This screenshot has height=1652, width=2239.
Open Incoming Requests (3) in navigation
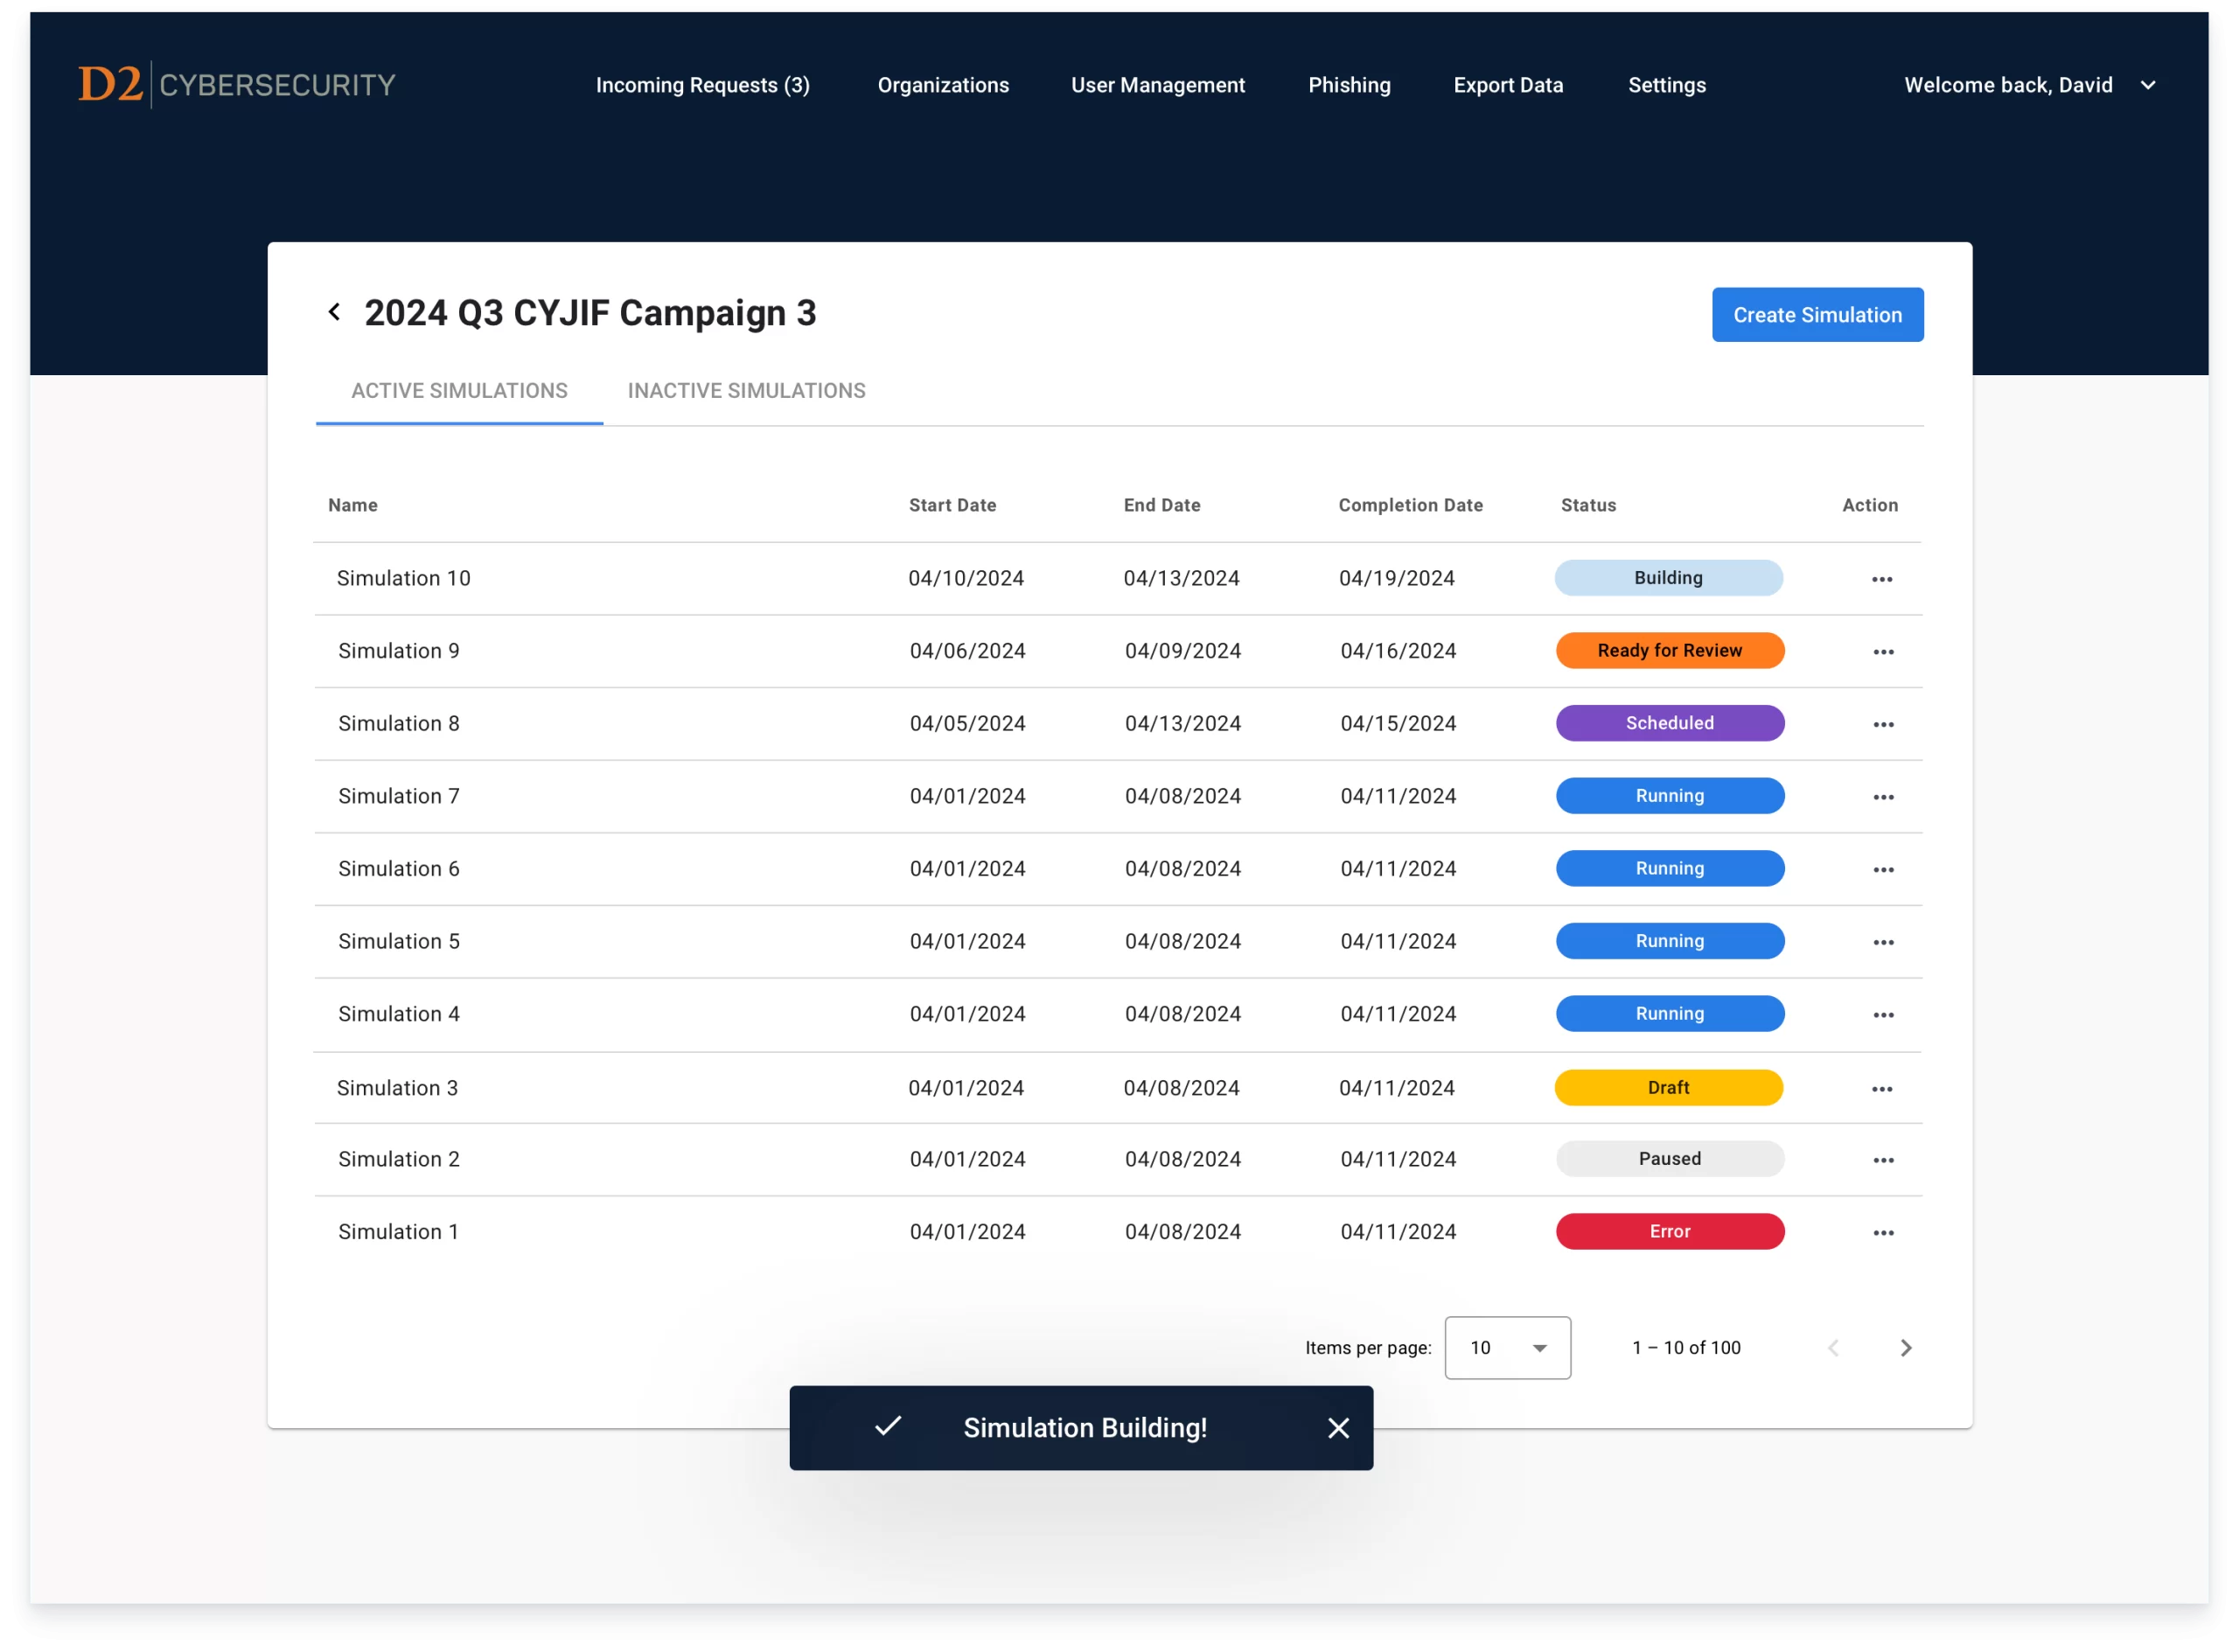click(x=703, y=85)
